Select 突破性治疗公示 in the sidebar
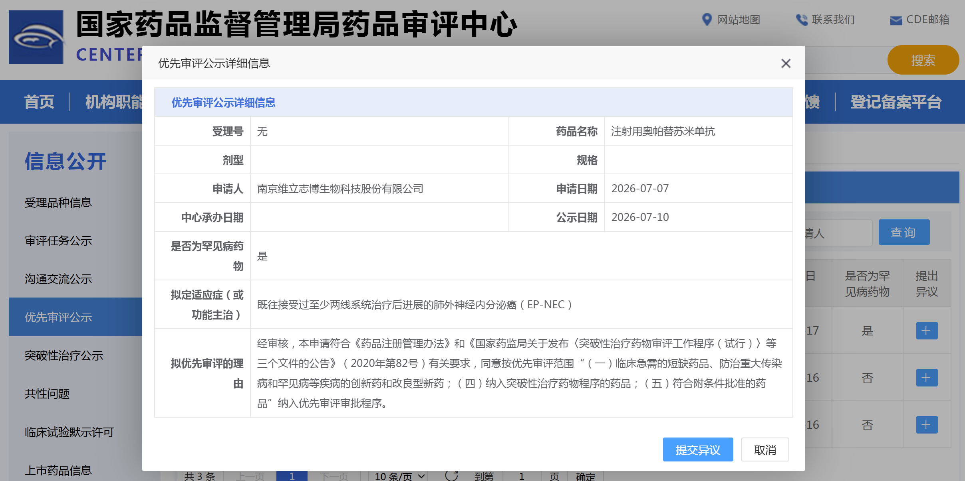 click(x=64, y=356)
